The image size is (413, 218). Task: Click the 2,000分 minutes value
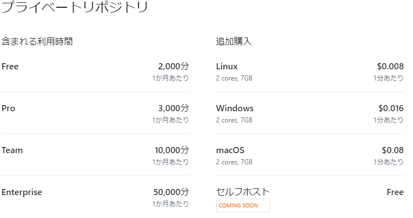pyautogui.click(x=174, y=67)
